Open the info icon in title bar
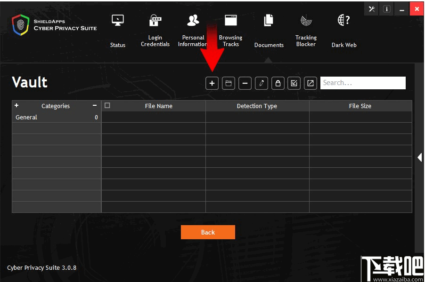 [386, 9]
